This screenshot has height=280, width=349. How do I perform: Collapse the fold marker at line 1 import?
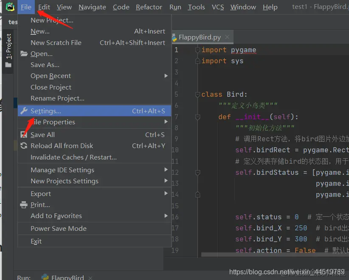(197, 50)
